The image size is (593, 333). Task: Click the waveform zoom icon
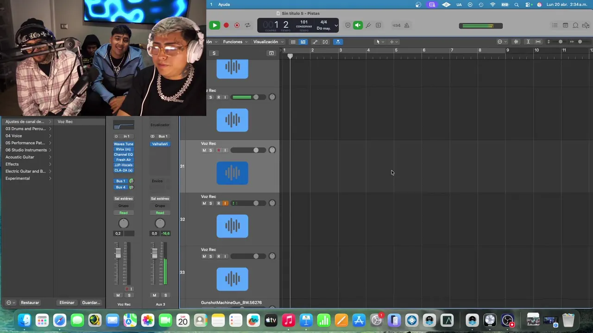[x=516, y=42]
